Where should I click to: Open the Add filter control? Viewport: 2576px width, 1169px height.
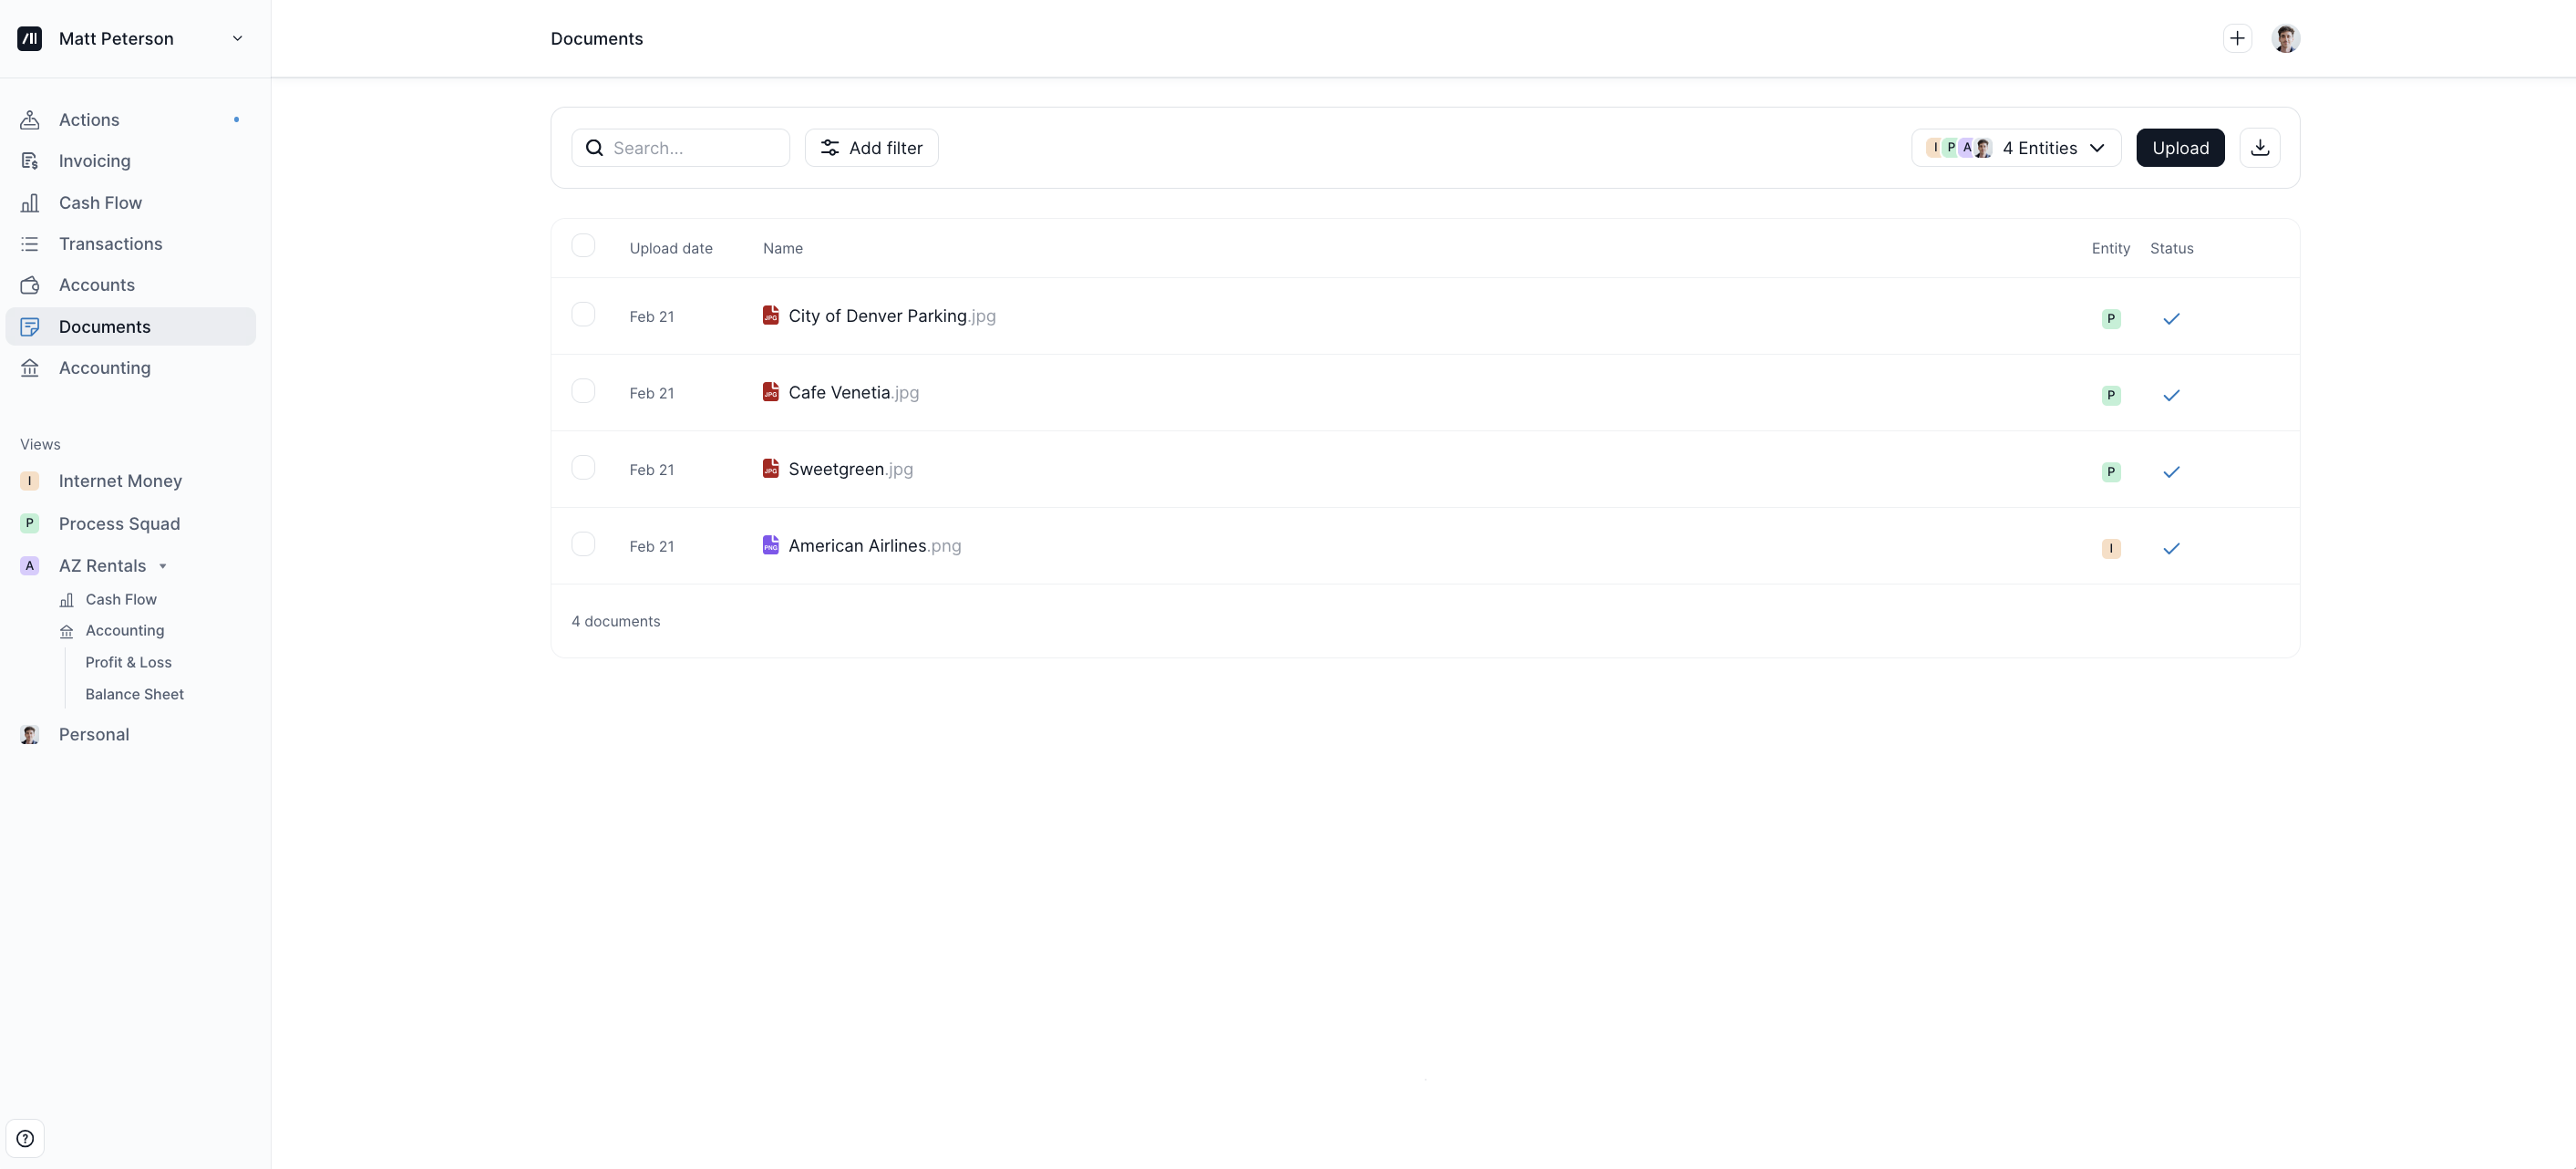tap(871, 147)
